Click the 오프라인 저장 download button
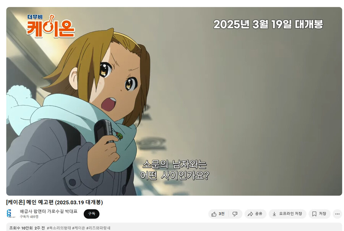This screenshot has height=231, width=344. click(x=287, y=214)
